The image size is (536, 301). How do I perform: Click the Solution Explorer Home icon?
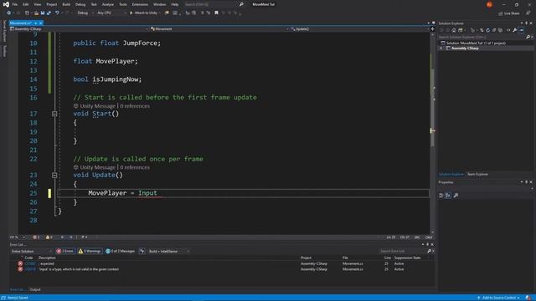pyautogui.click(x=454, y=30)
